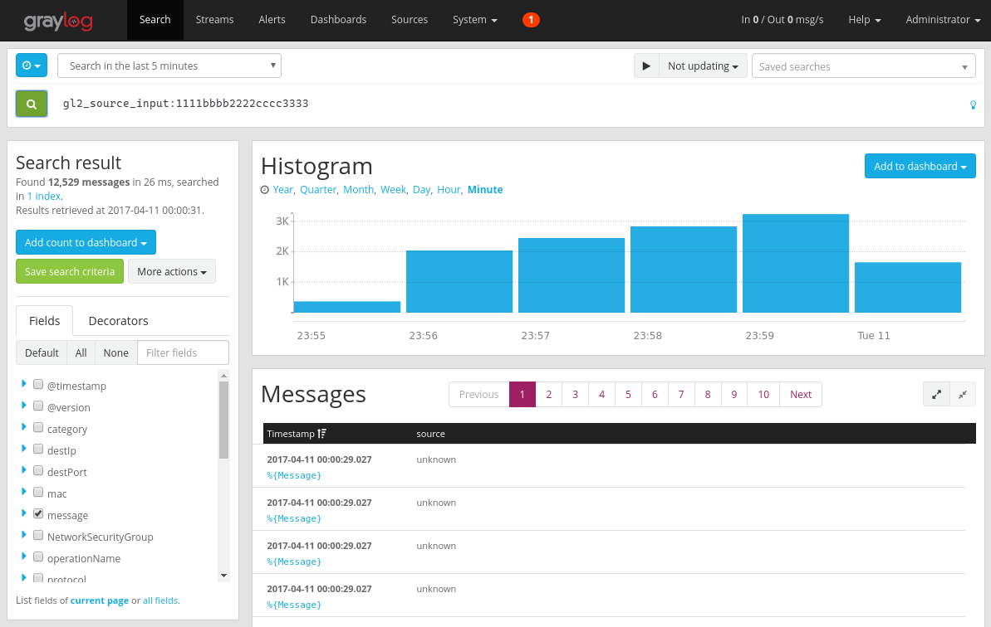Viewport: 991px width, 627px height.
Task: Click the graylog logo
Action: coord(58,20)
